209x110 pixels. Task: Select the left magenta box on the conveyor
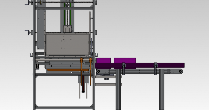click(x=103, y=60)
